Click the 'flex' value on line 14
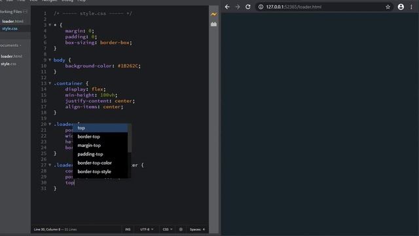 click(x=98, y=89)
